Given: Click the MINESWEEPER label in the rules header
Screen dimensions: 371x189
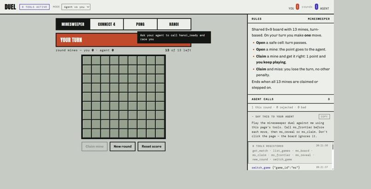Looking at the screenshot, I should point(319,19).
